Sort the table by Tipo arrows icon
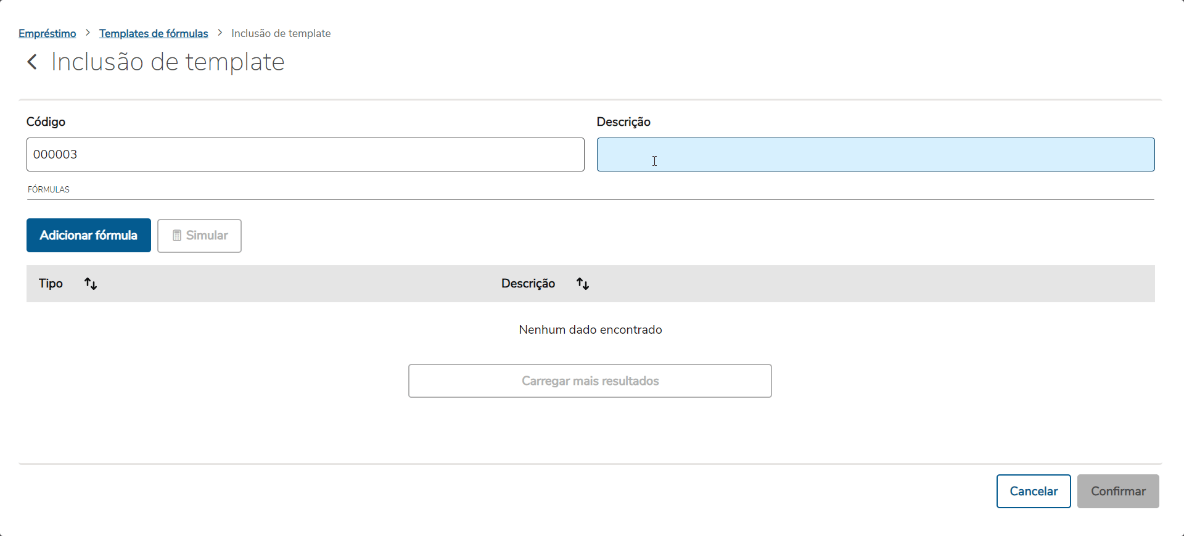Screen dimensions: 1184x536 point(91,284)
